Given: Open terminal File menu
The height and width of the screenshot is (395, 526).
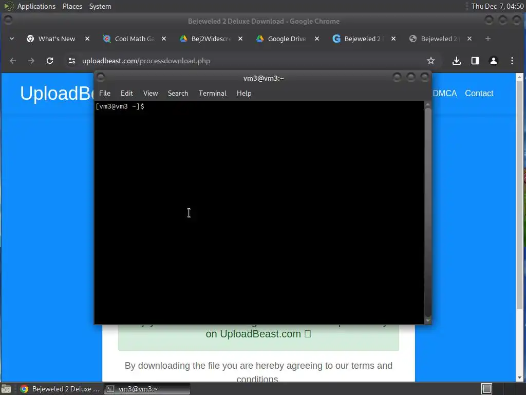Looking at the screenshot, I should point(105,94).
